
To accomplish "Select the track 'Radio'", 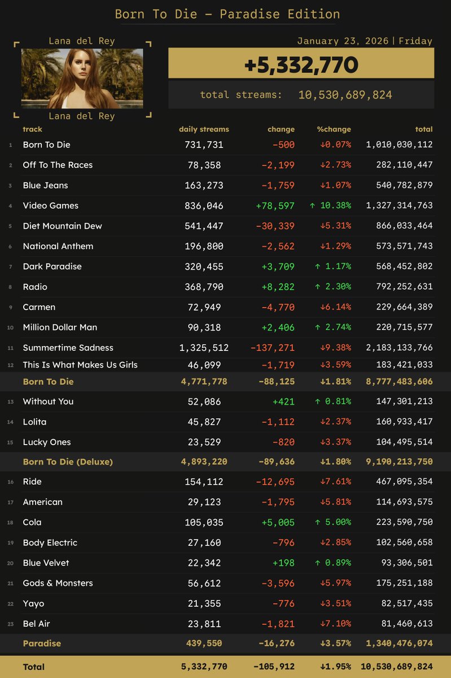I will 35,287.
